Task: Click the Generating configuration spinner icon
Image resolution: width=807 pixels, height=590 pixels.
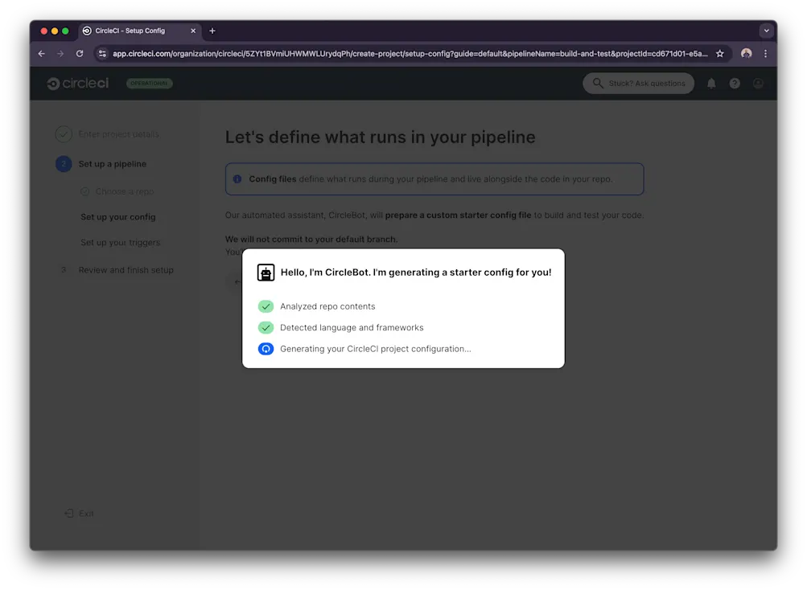Action: pyautogui.click(x=266, y=349)
